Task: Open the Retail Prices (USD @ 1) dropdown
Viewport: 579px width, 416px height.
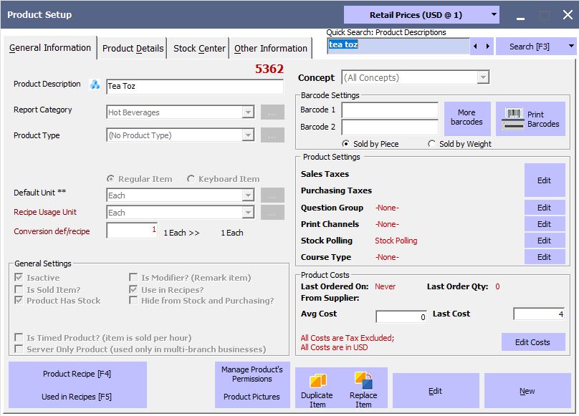Action: point(421,15)
